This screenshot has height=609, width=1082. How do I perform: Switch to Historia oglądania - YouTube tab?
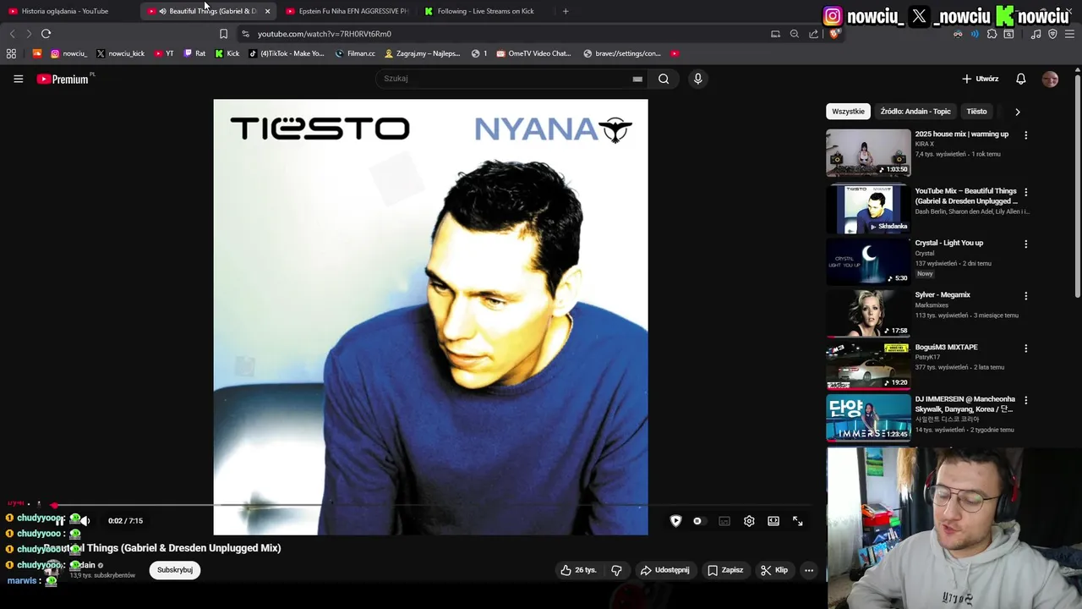coord(68,11)
